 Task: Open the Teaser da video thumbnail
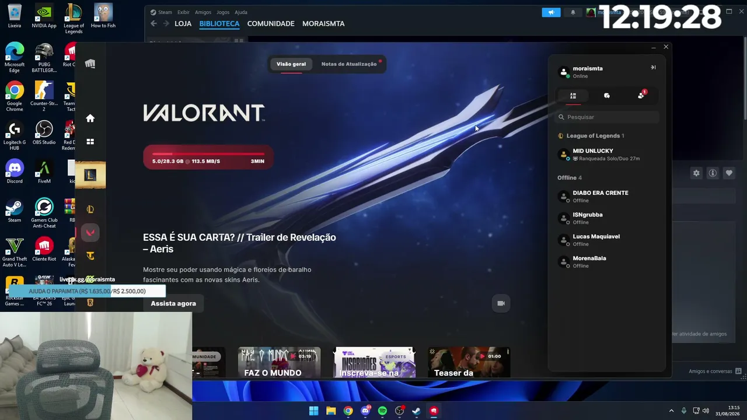pos(469,362)
